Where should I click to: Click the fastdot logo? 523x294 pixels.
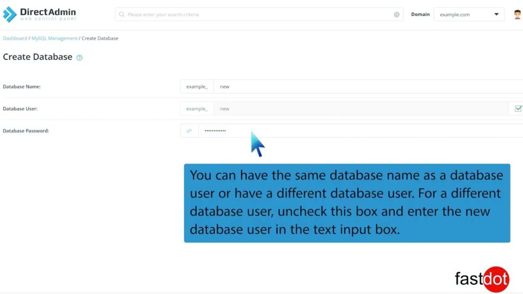coord(481,279)
